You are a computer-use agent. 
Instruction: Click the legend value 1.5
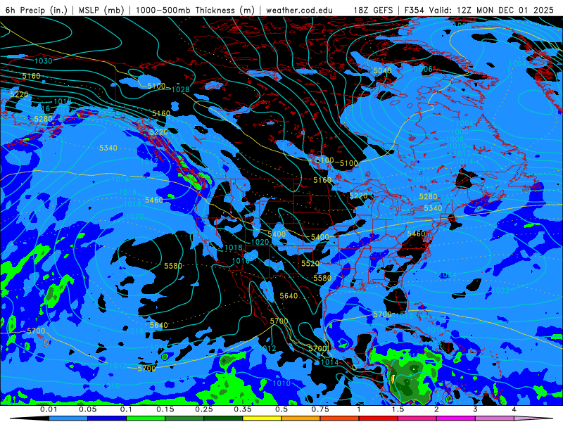(x=398, y=409)
